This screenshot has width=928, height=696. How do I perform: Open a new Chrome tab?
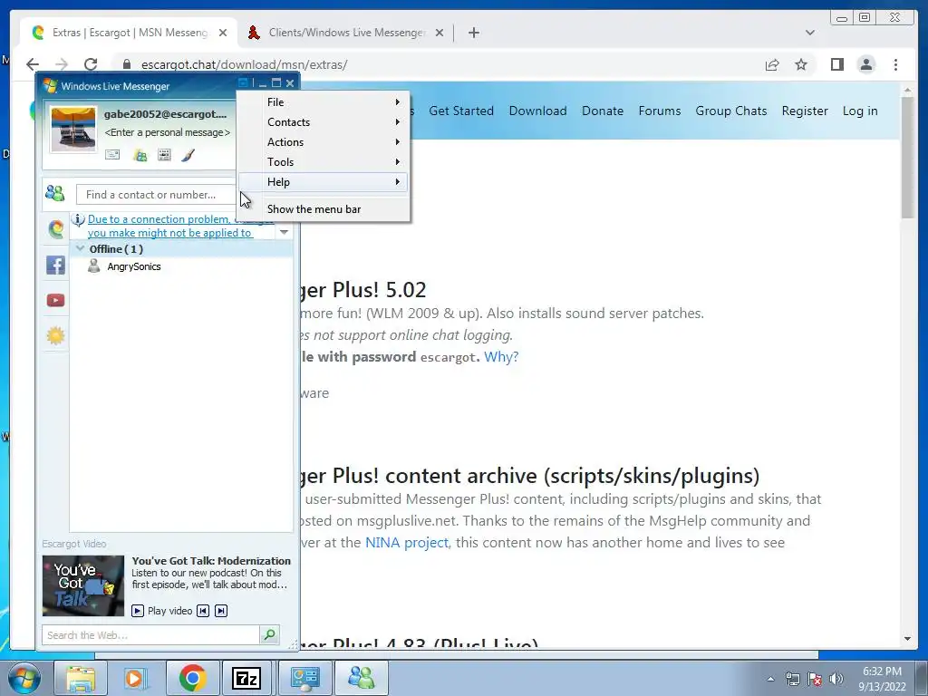[473, 33]
